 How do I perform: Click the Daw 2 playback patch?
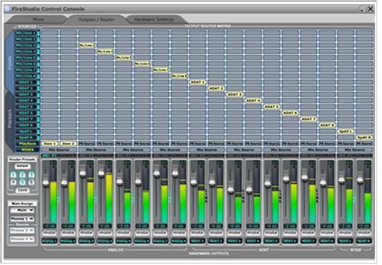click(x=68, y=144)
